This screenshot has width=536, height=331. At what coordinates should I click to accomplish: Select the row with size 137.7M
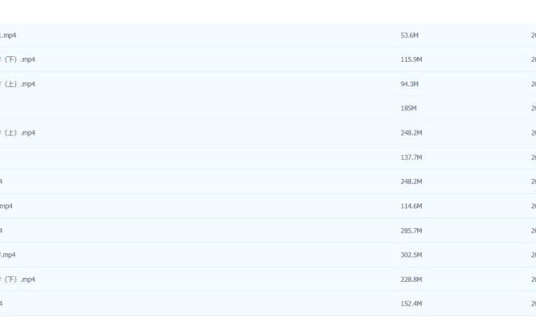point(198,158)
